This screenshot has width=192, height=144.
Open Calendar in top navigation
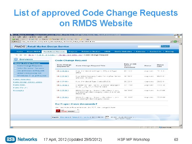click(141, 51)
